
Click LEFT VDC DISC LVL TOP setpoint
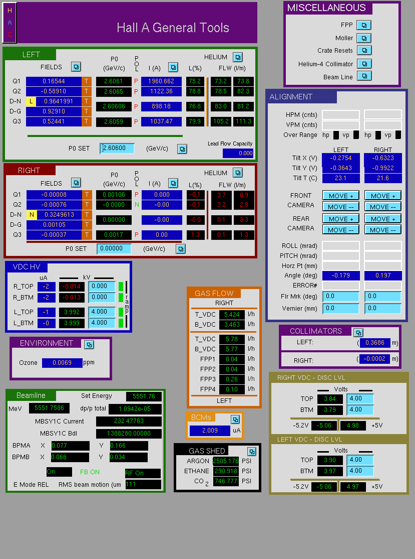click(x=360, y=460)
